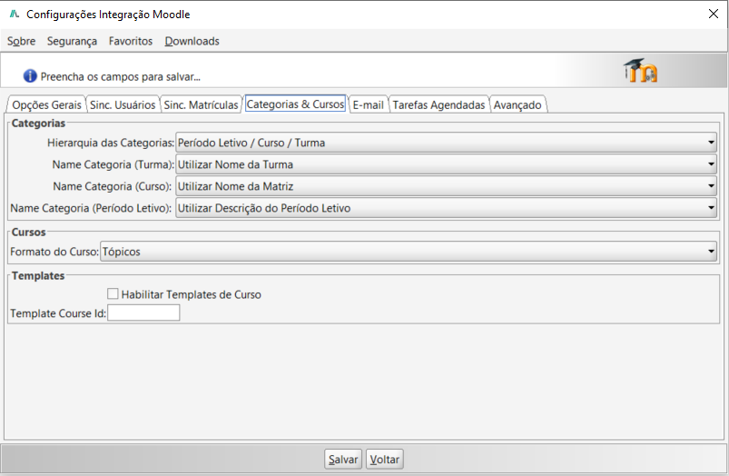The height and width of the screenshot is (476, 729).
Task: Click the blue info icon beside Preencha
Action: pyautogui.click(x=30, y=75)
